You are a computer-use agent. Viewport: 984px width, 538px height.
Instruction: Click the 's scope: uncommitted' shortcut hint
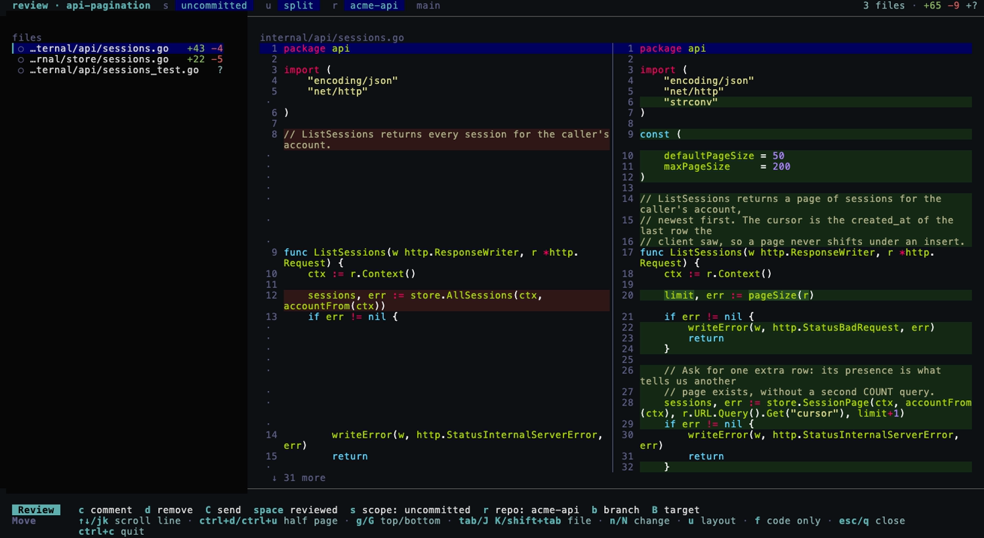point(410,510)
